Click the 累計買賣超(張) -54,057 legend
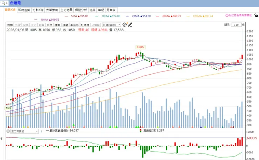259x160 pixels. click(x=62, y=131)
